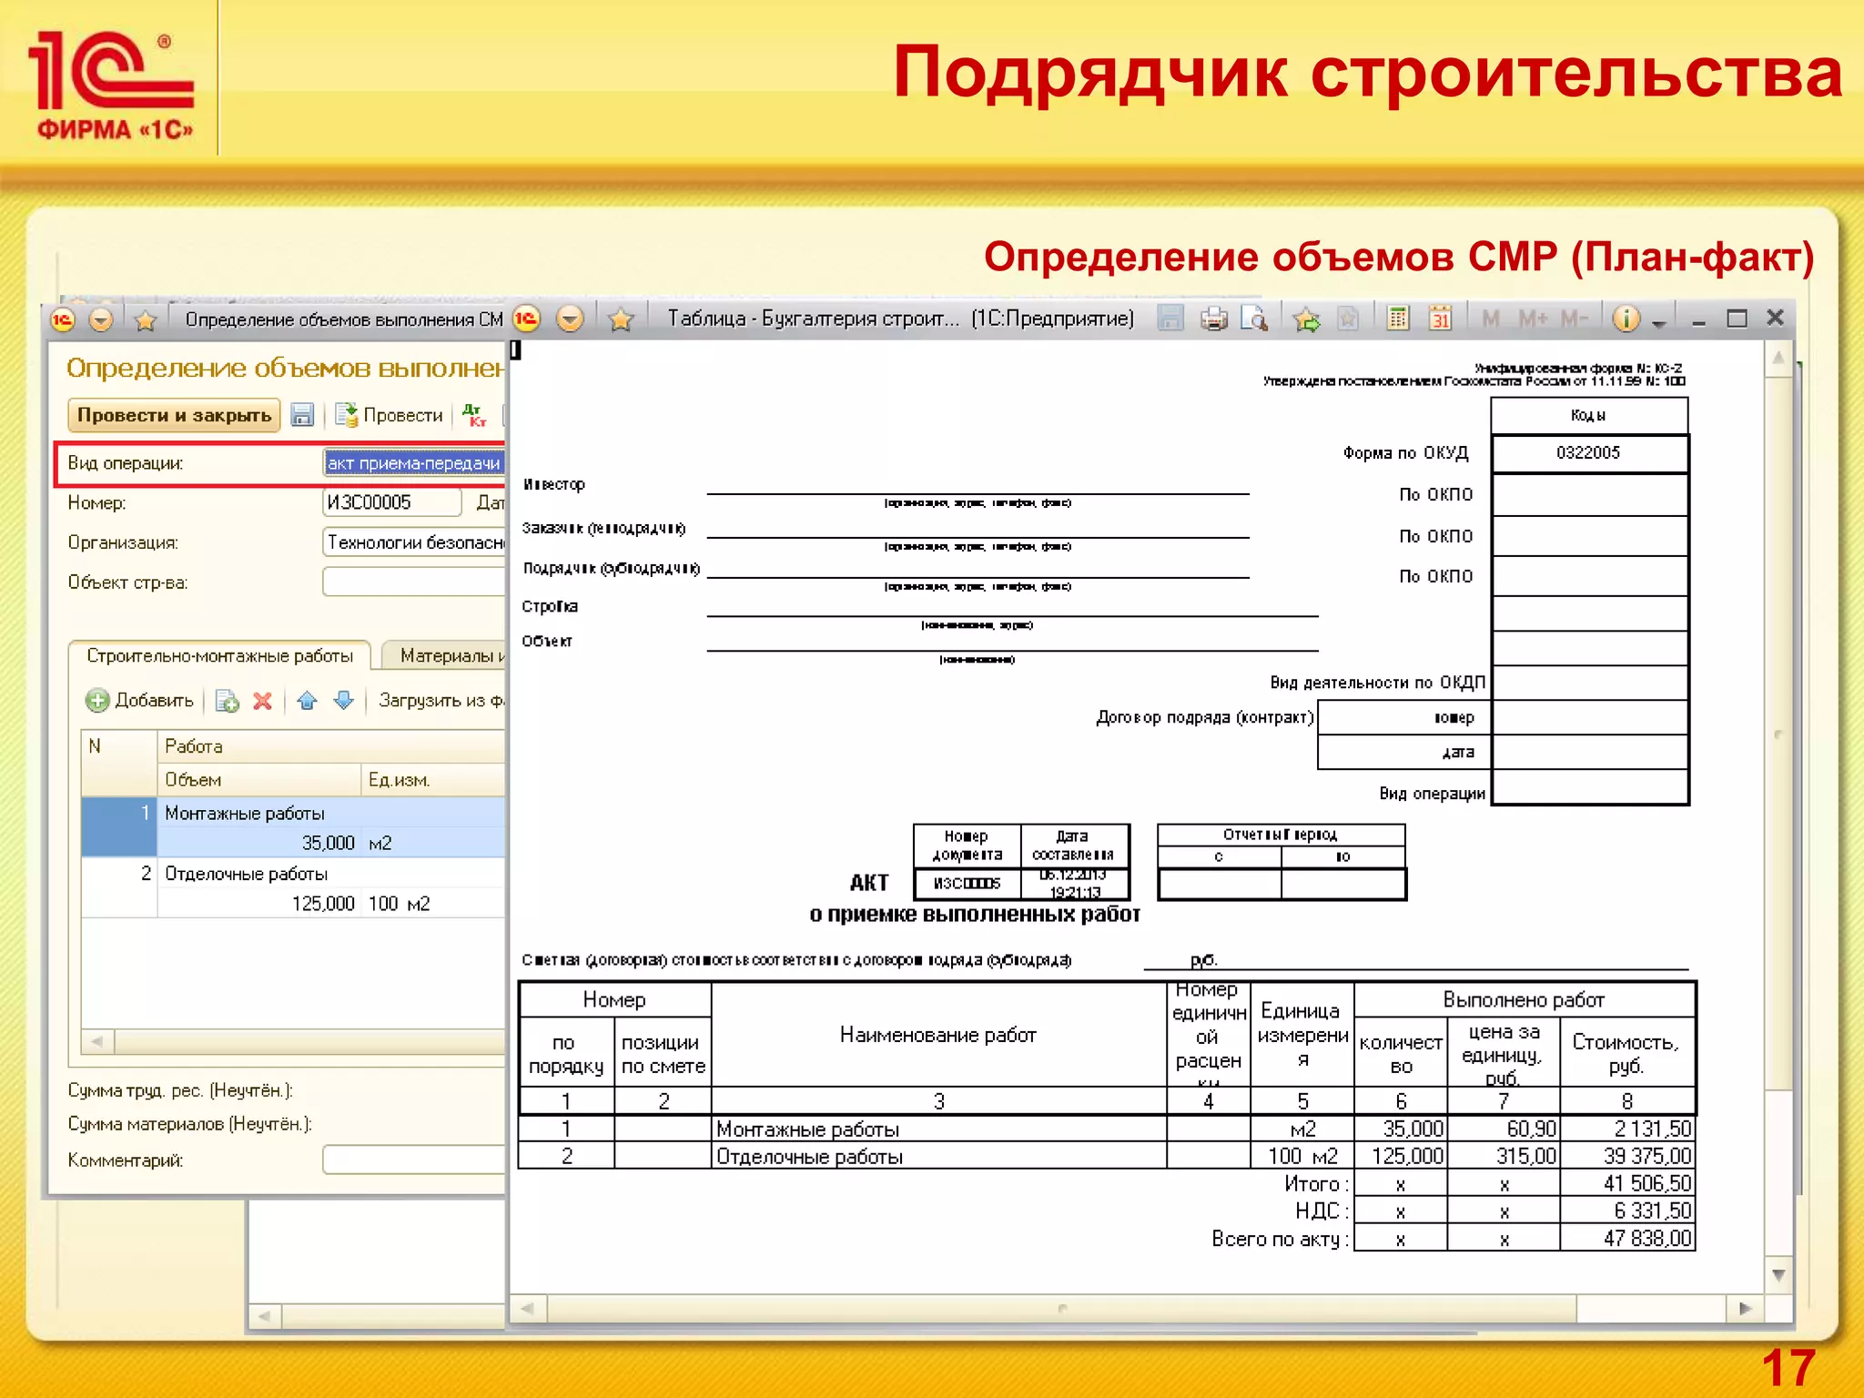1864x1398 pixels.
Task: Click the Добавить button with green plus
Action: click(x=140, y=700)
